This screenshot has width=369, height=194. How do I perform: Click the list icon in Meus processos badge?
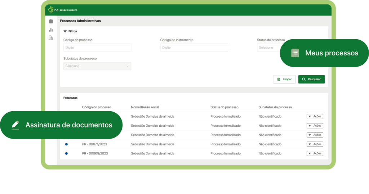(295, 53)
